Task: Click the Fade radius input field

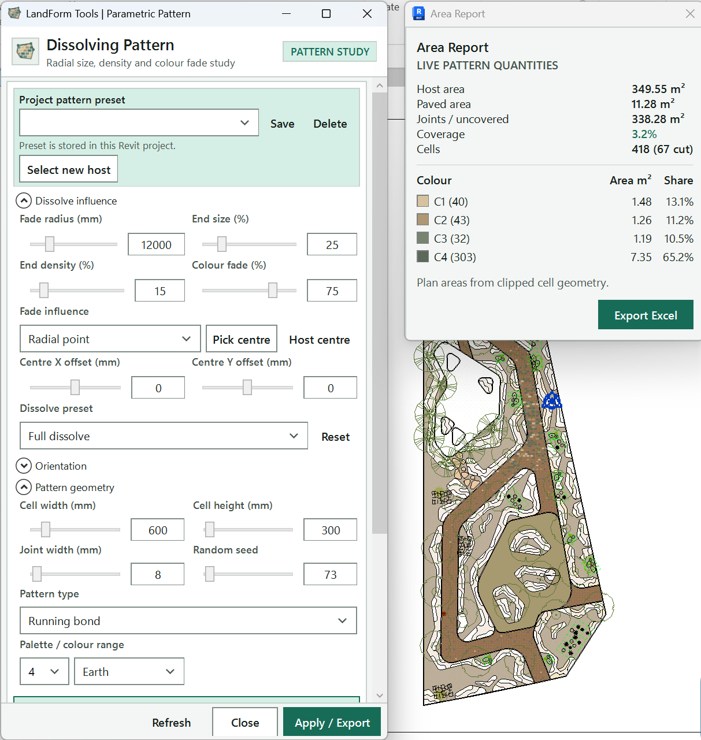Action: pyautogui.click(x=157, y=244)
